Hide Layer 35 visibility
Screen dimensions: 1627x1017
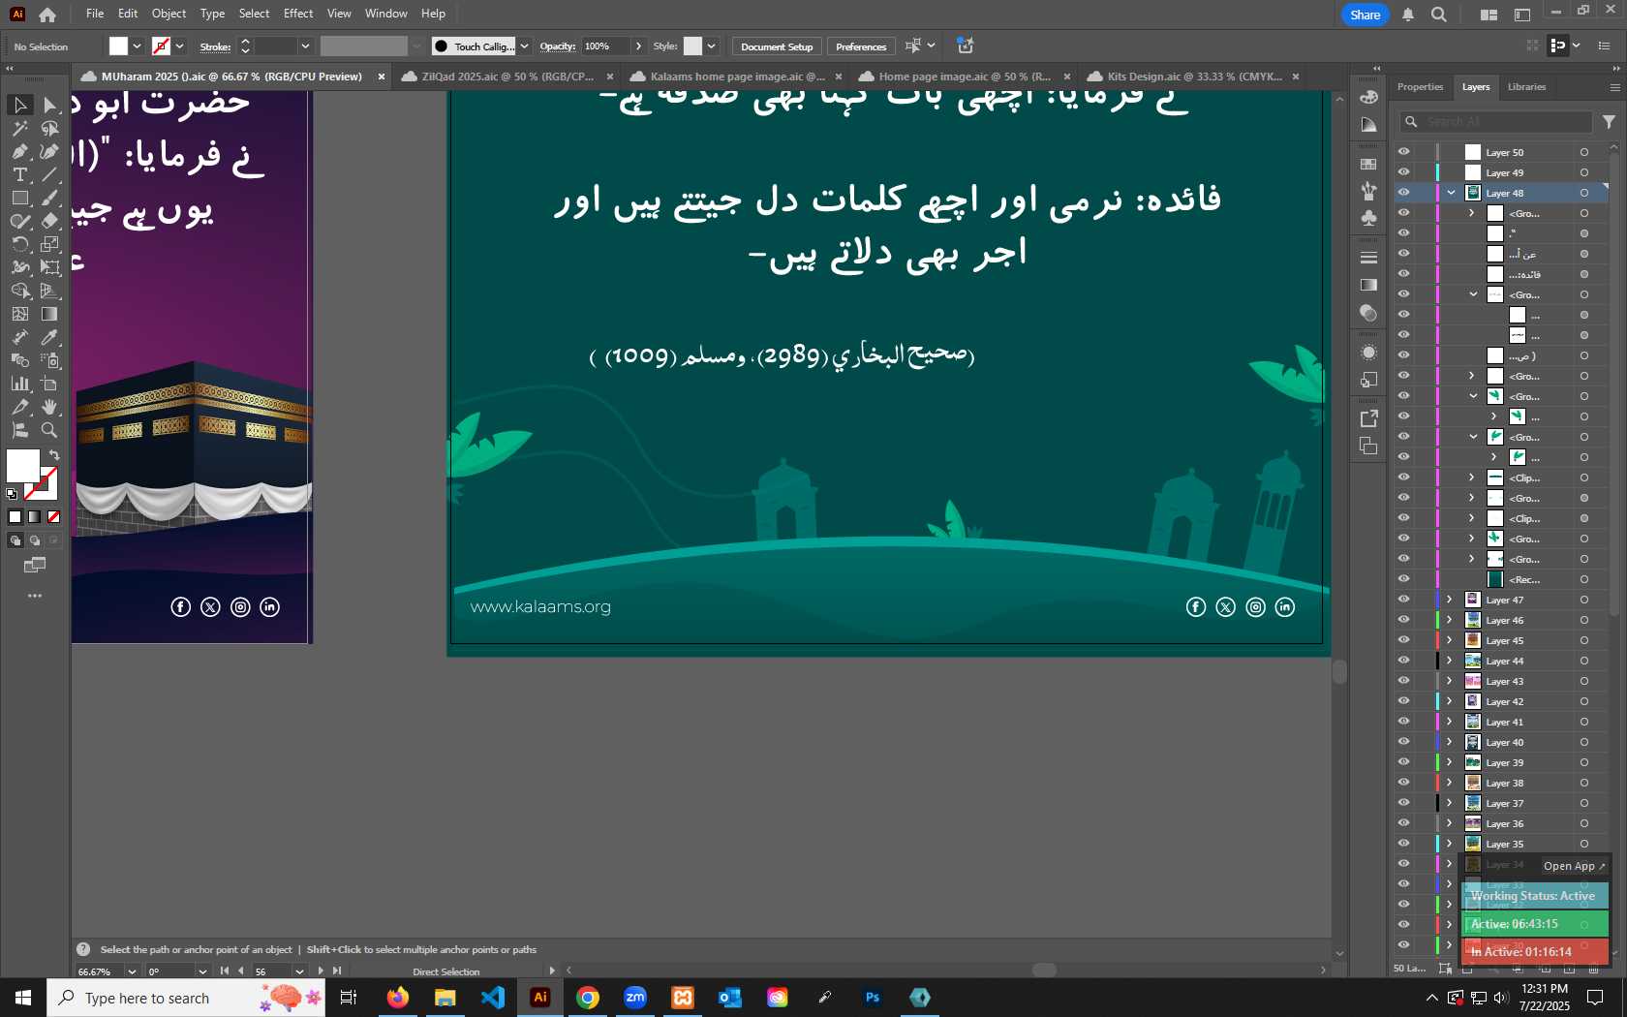click(1403, 844)
